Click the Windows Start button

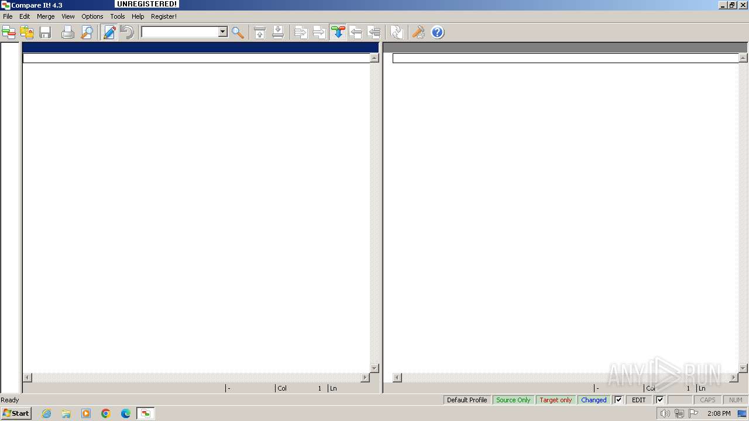[x=16, y=413]
